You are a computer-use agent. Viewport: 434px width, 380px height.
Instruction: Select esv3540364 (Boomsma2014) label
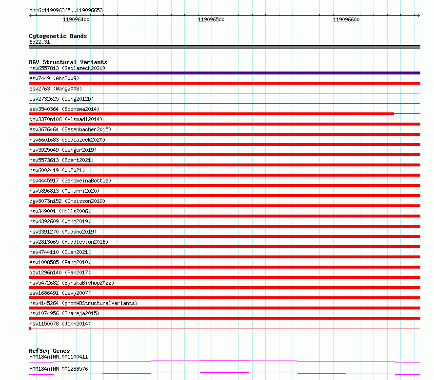tap(64, 109)
